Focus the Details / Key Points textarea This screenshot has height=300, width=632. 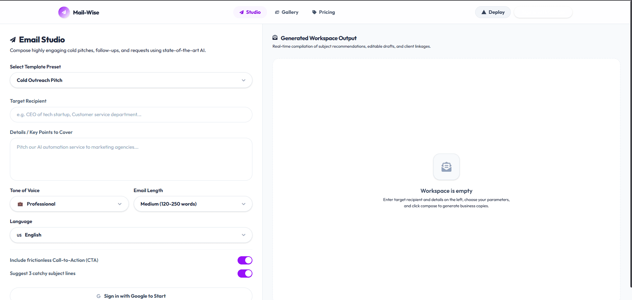[131, 159]
